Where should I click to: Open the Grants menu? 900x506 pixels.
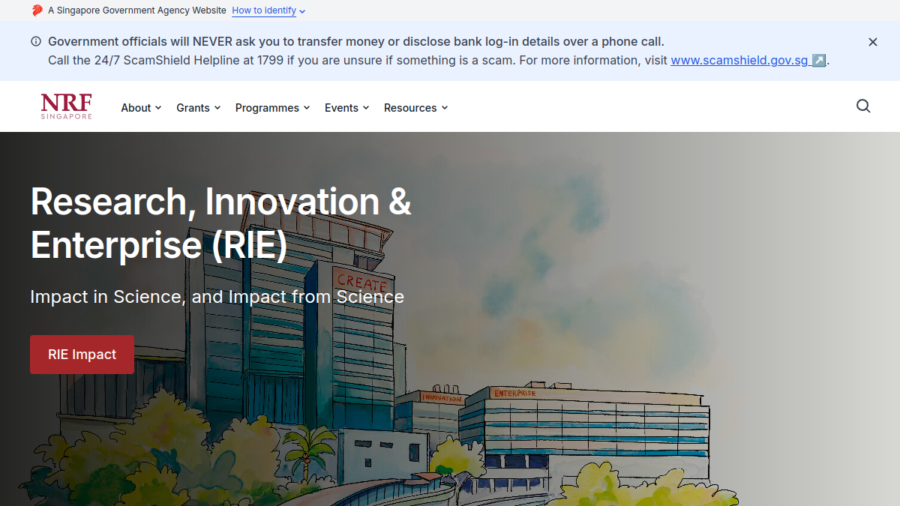click(199, 108)
